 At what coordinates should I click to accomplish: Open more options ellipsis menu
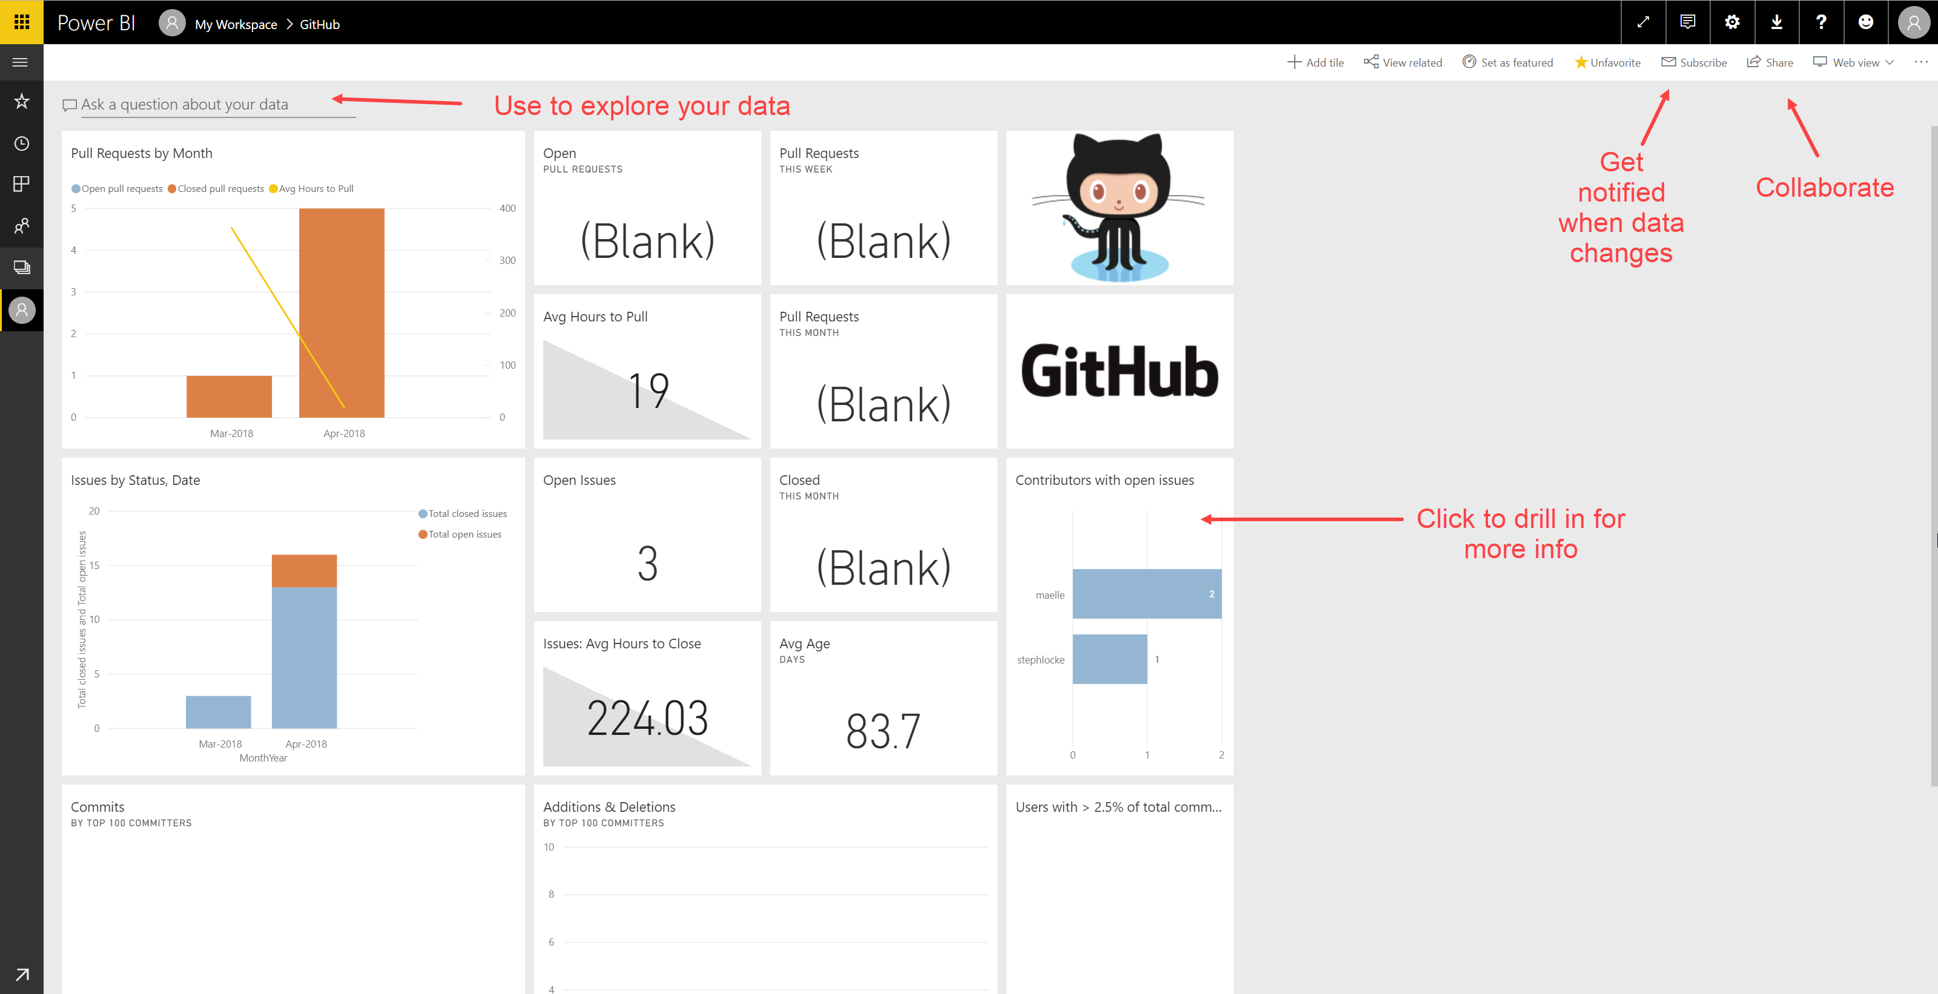point(1920,62)
